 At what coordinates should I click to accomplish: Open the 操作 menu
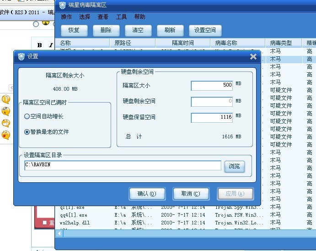click(66, 17)
